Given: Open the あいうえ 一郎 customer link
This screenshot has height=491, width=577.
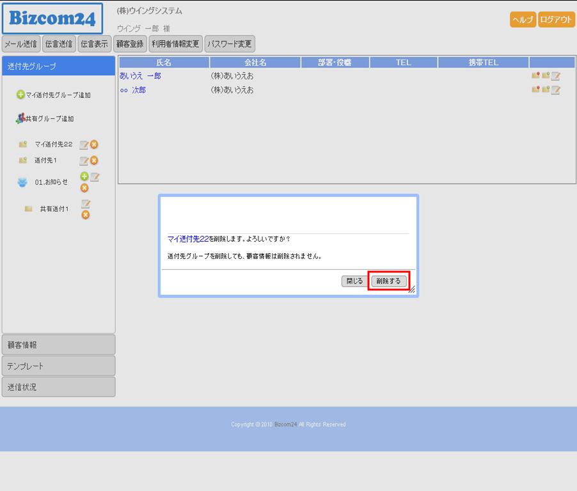Looking at the screenshot, I should coord(140,76).
